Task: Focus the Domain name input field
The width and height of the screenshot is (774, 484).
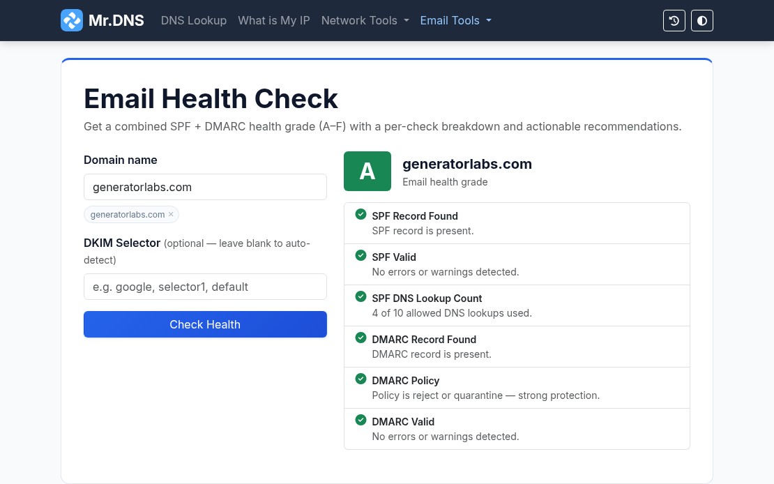Action: point(205,187)
